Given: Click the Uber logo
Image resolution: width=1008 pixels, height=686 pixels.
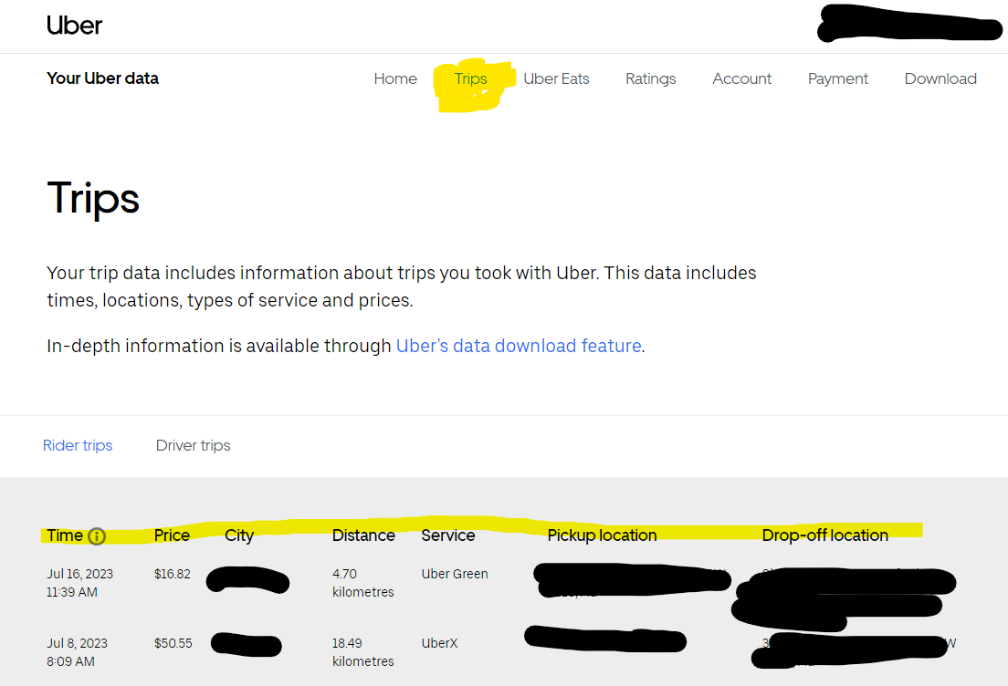Looking at the screenshot, I should point(74,26).
